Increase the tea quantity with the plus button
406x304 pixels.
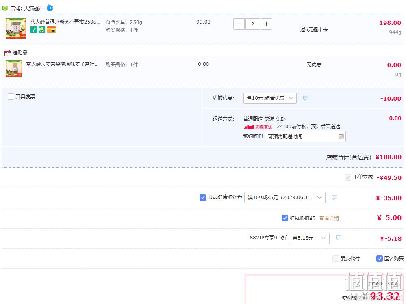coord(267,24)
